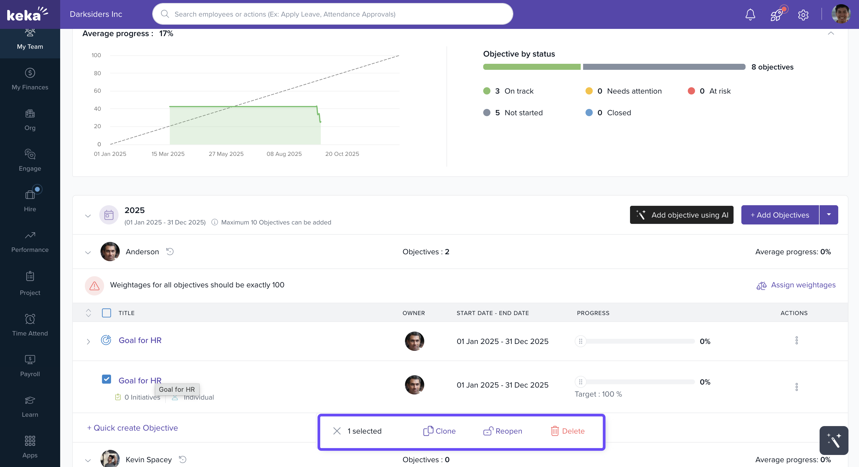Image resolution: width=859 pixels, height=467 pixels.
Task: Open the AI magic wand floating button
Action: (x=833, y=440)
